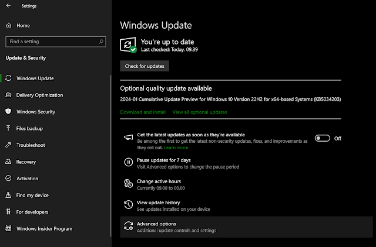Click the Find my device icon
This screenshot has width=376, height=247.
pos(8,195)
